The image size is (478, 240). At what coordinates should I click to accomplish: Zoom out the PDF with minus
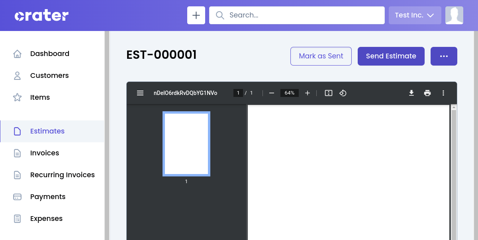[272, 93]
